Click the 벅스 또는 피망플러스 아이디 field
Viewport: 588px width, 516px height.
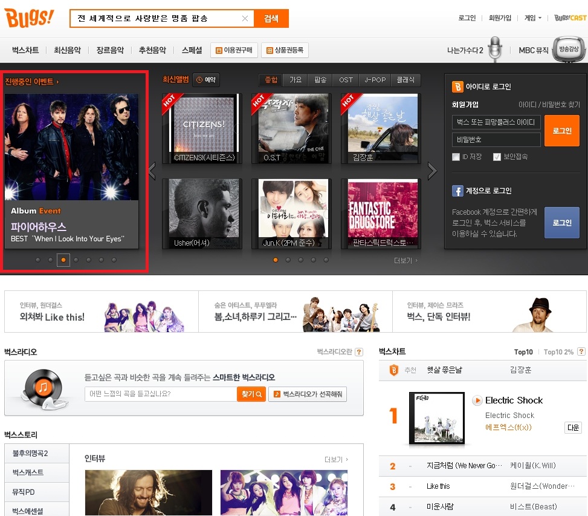point(496,122)
